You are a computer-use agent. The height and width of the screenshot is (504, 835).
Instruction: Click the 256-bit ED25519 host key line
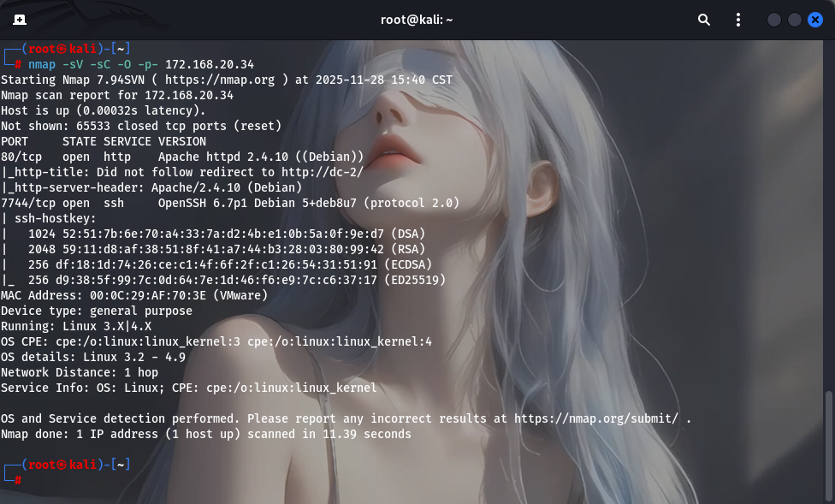tap(223, 280)
